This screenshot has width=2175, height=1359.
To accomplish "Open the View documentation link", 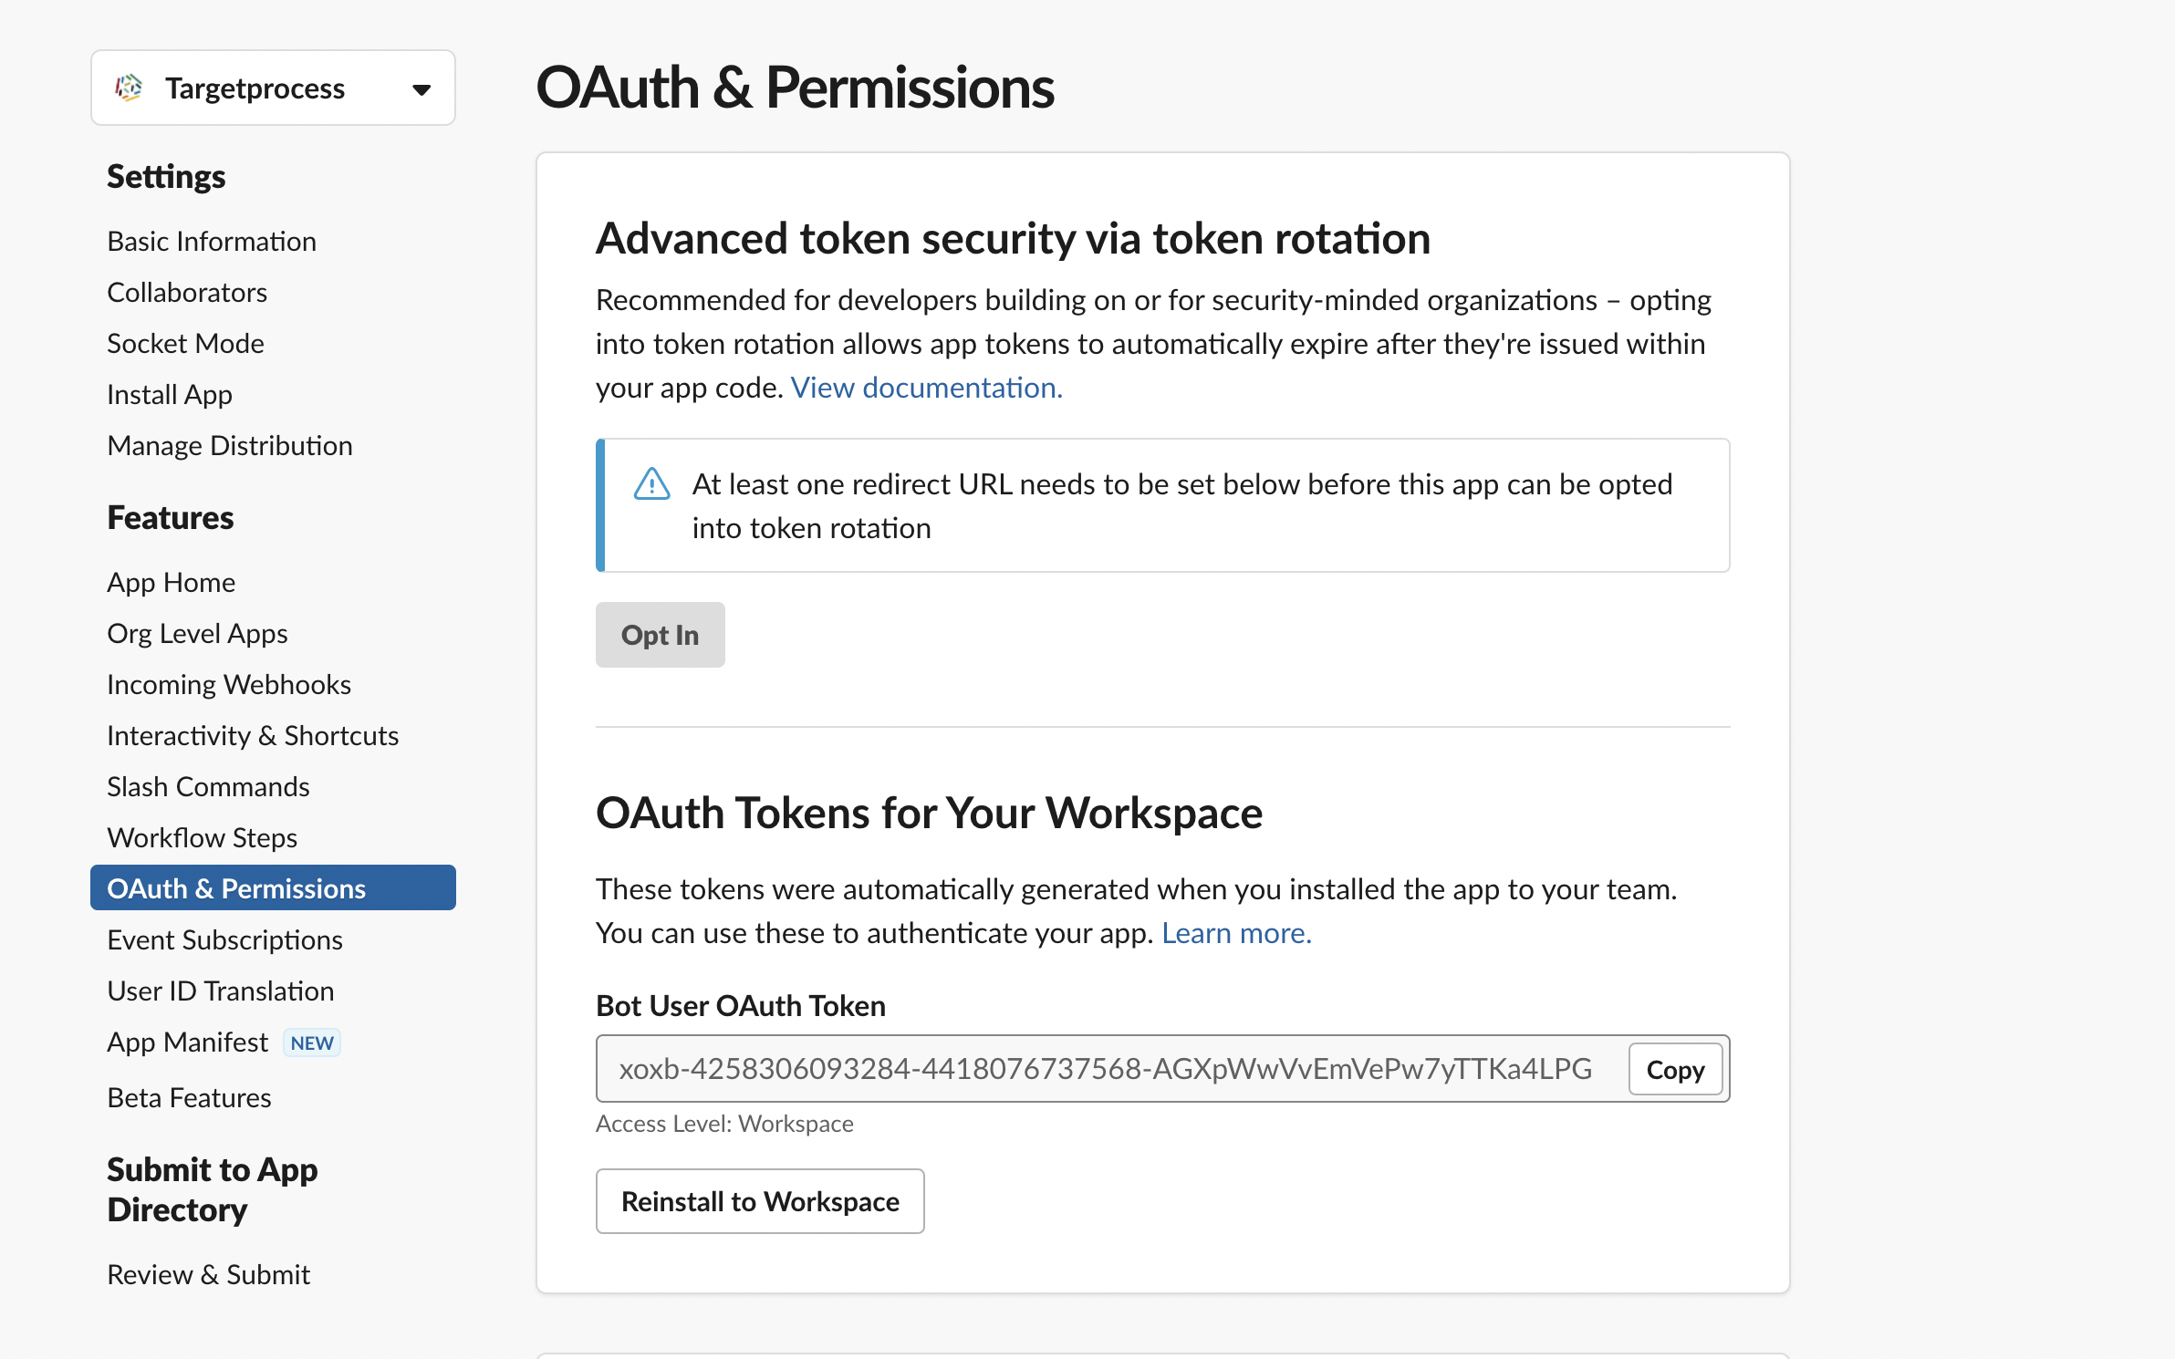I will 926,388.
